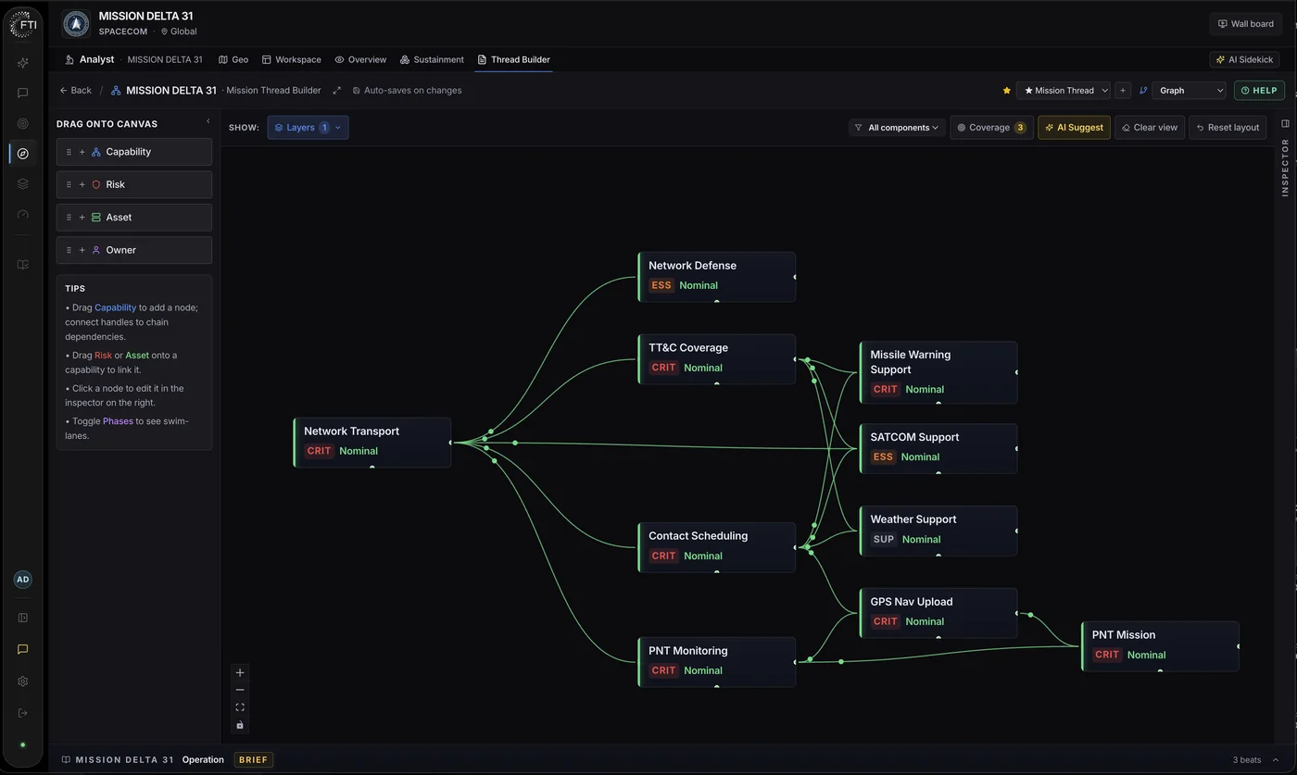Select the compass icon in left sidebar

point(23,154)
